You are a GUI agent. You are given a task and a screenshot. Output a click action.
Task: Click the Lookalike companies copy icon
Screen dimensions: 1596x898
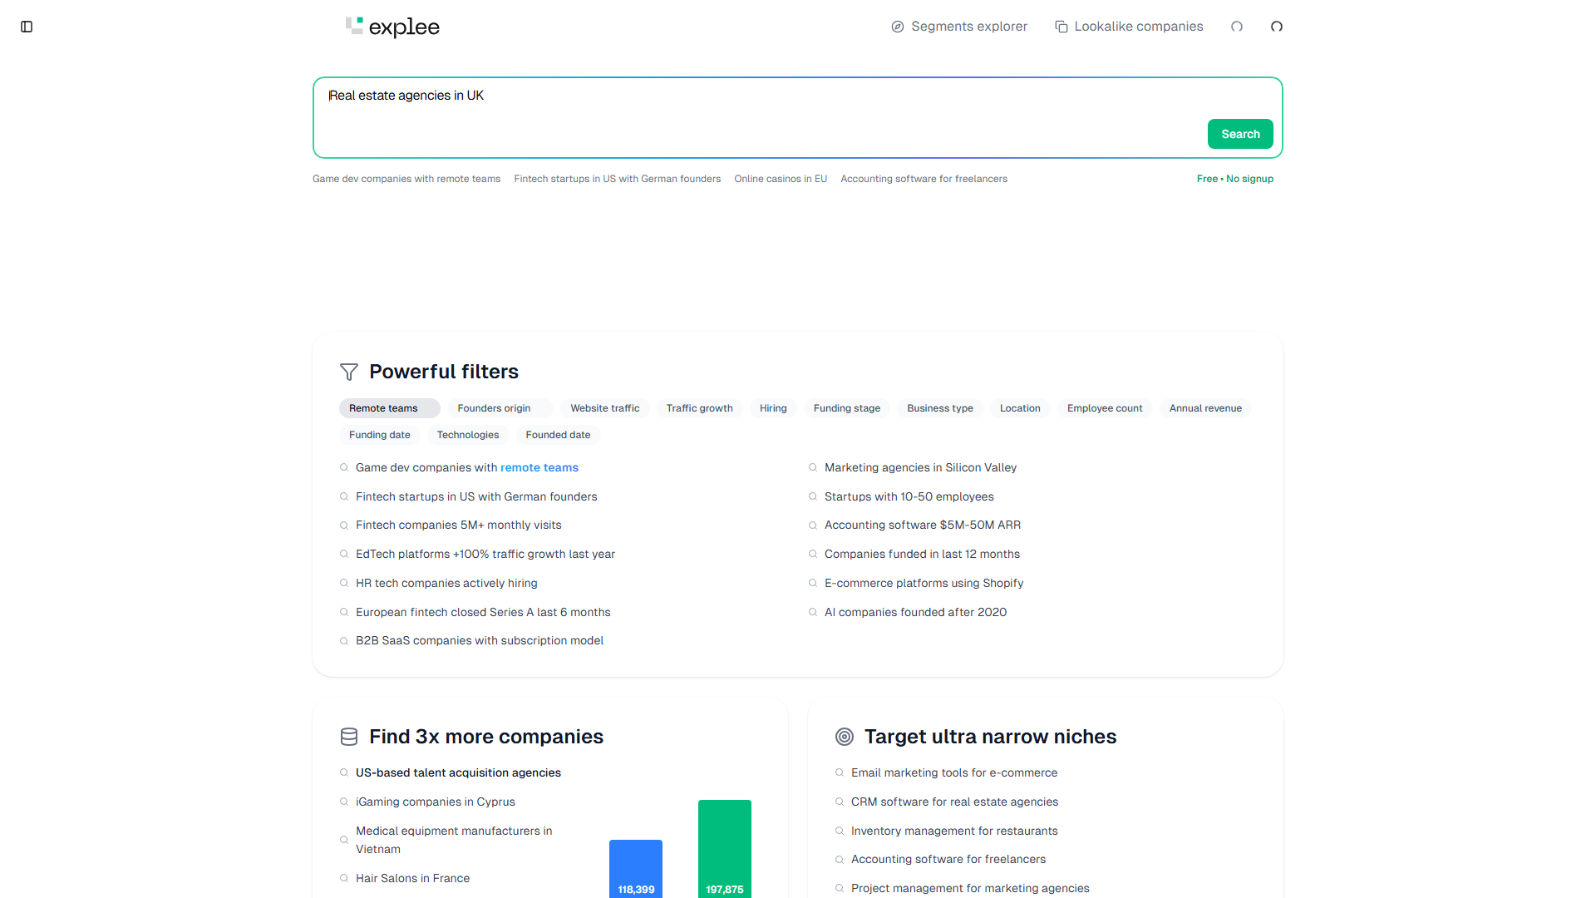click(1062, 27)
